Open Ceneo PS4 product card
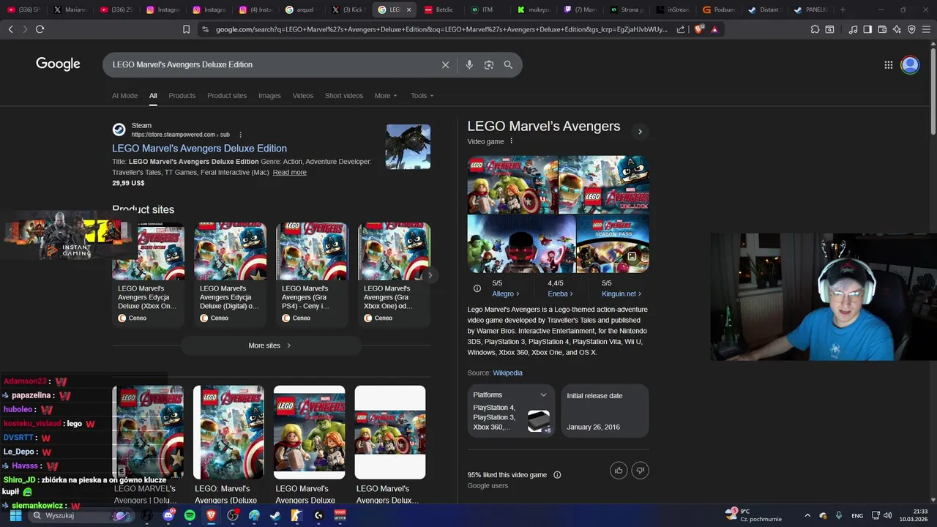 [x=312, y=274]
